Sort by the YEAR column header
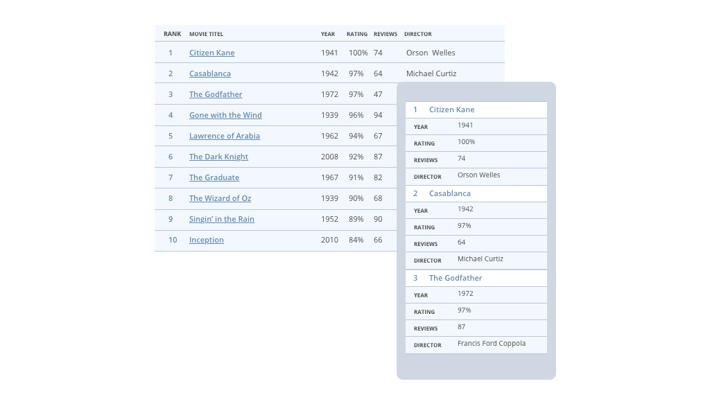This screenshot has height=404, width=710. point(327,34)
